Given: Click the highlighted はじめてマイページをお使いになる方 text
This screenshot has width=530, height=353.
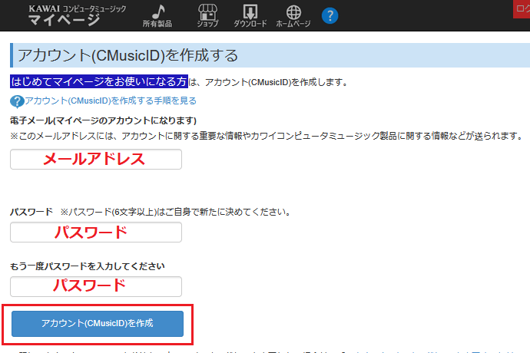Looking at the screenshot, I should click(x=99, y=81).
